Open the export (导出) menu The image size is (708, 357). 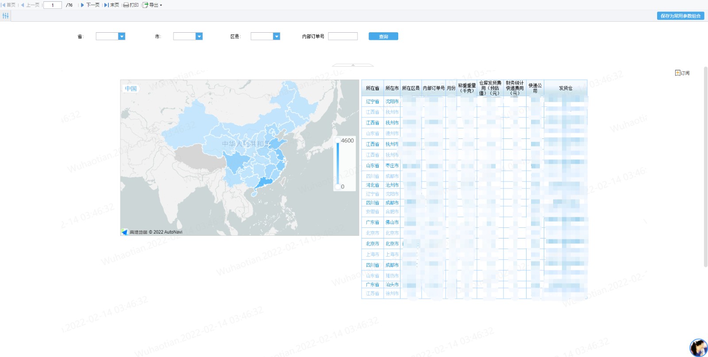pyautogui.click(x=153, y=5)
